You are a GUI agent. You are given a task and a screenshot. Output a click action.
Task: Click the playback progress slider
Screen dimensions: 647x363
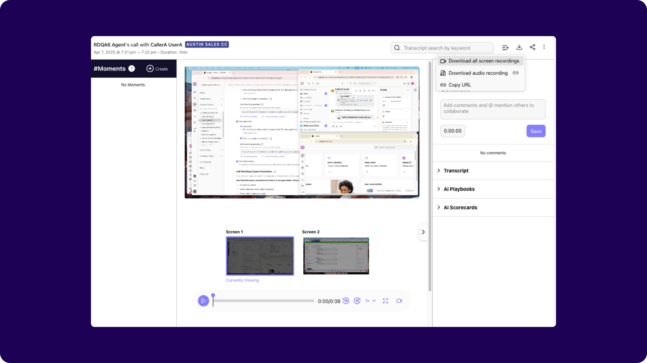click(263, 301)
